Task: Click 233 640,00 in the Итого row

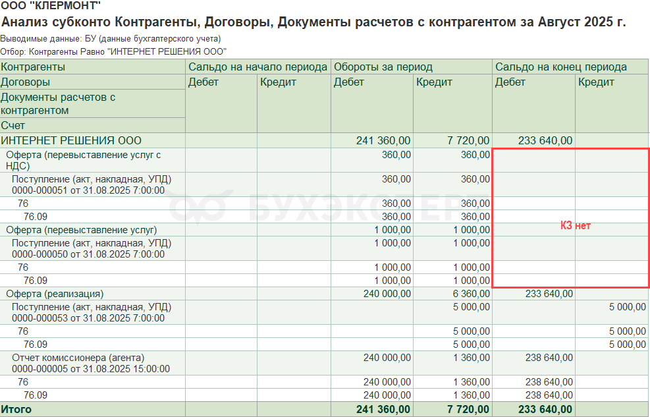Action: (545, 410)
